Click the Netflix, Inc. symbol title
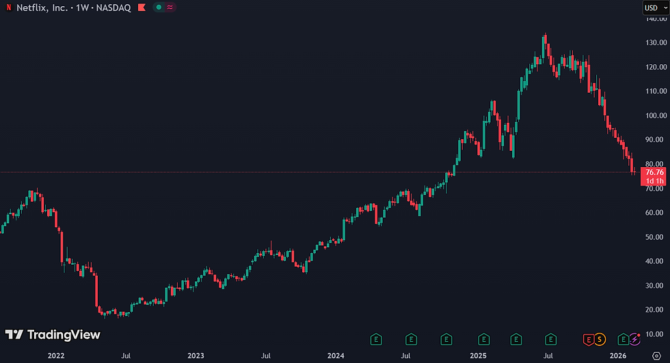Viewport: 670px width, 363px height. tap(42, 8)
